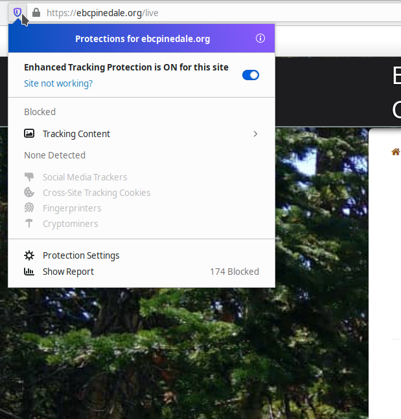Image resolution: width=401 pixels, height=419 pixels.
Task: Open the protections info circle icon
Action: 260,39
